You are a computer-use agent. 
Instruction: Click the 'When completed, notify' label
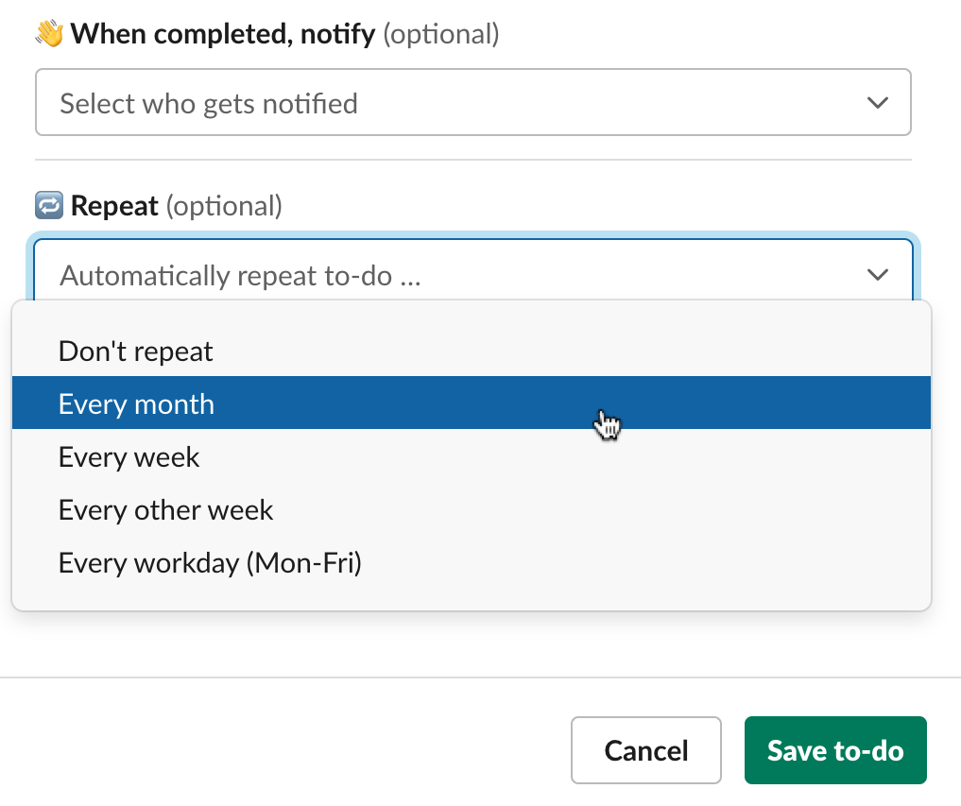pos(223,34)
